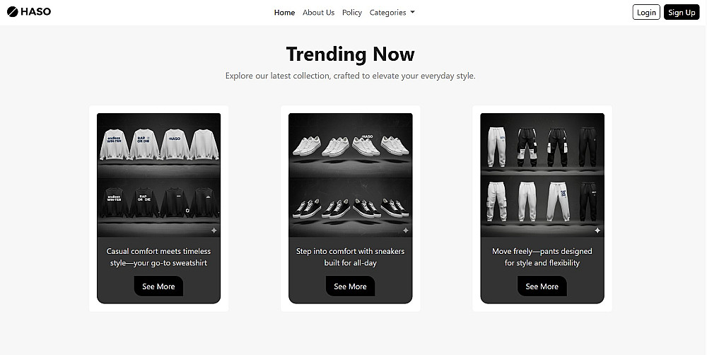Screen dimensions: 707x355
Task: Expand the Categories dropdown arrow
Action: tap(412, 13)
